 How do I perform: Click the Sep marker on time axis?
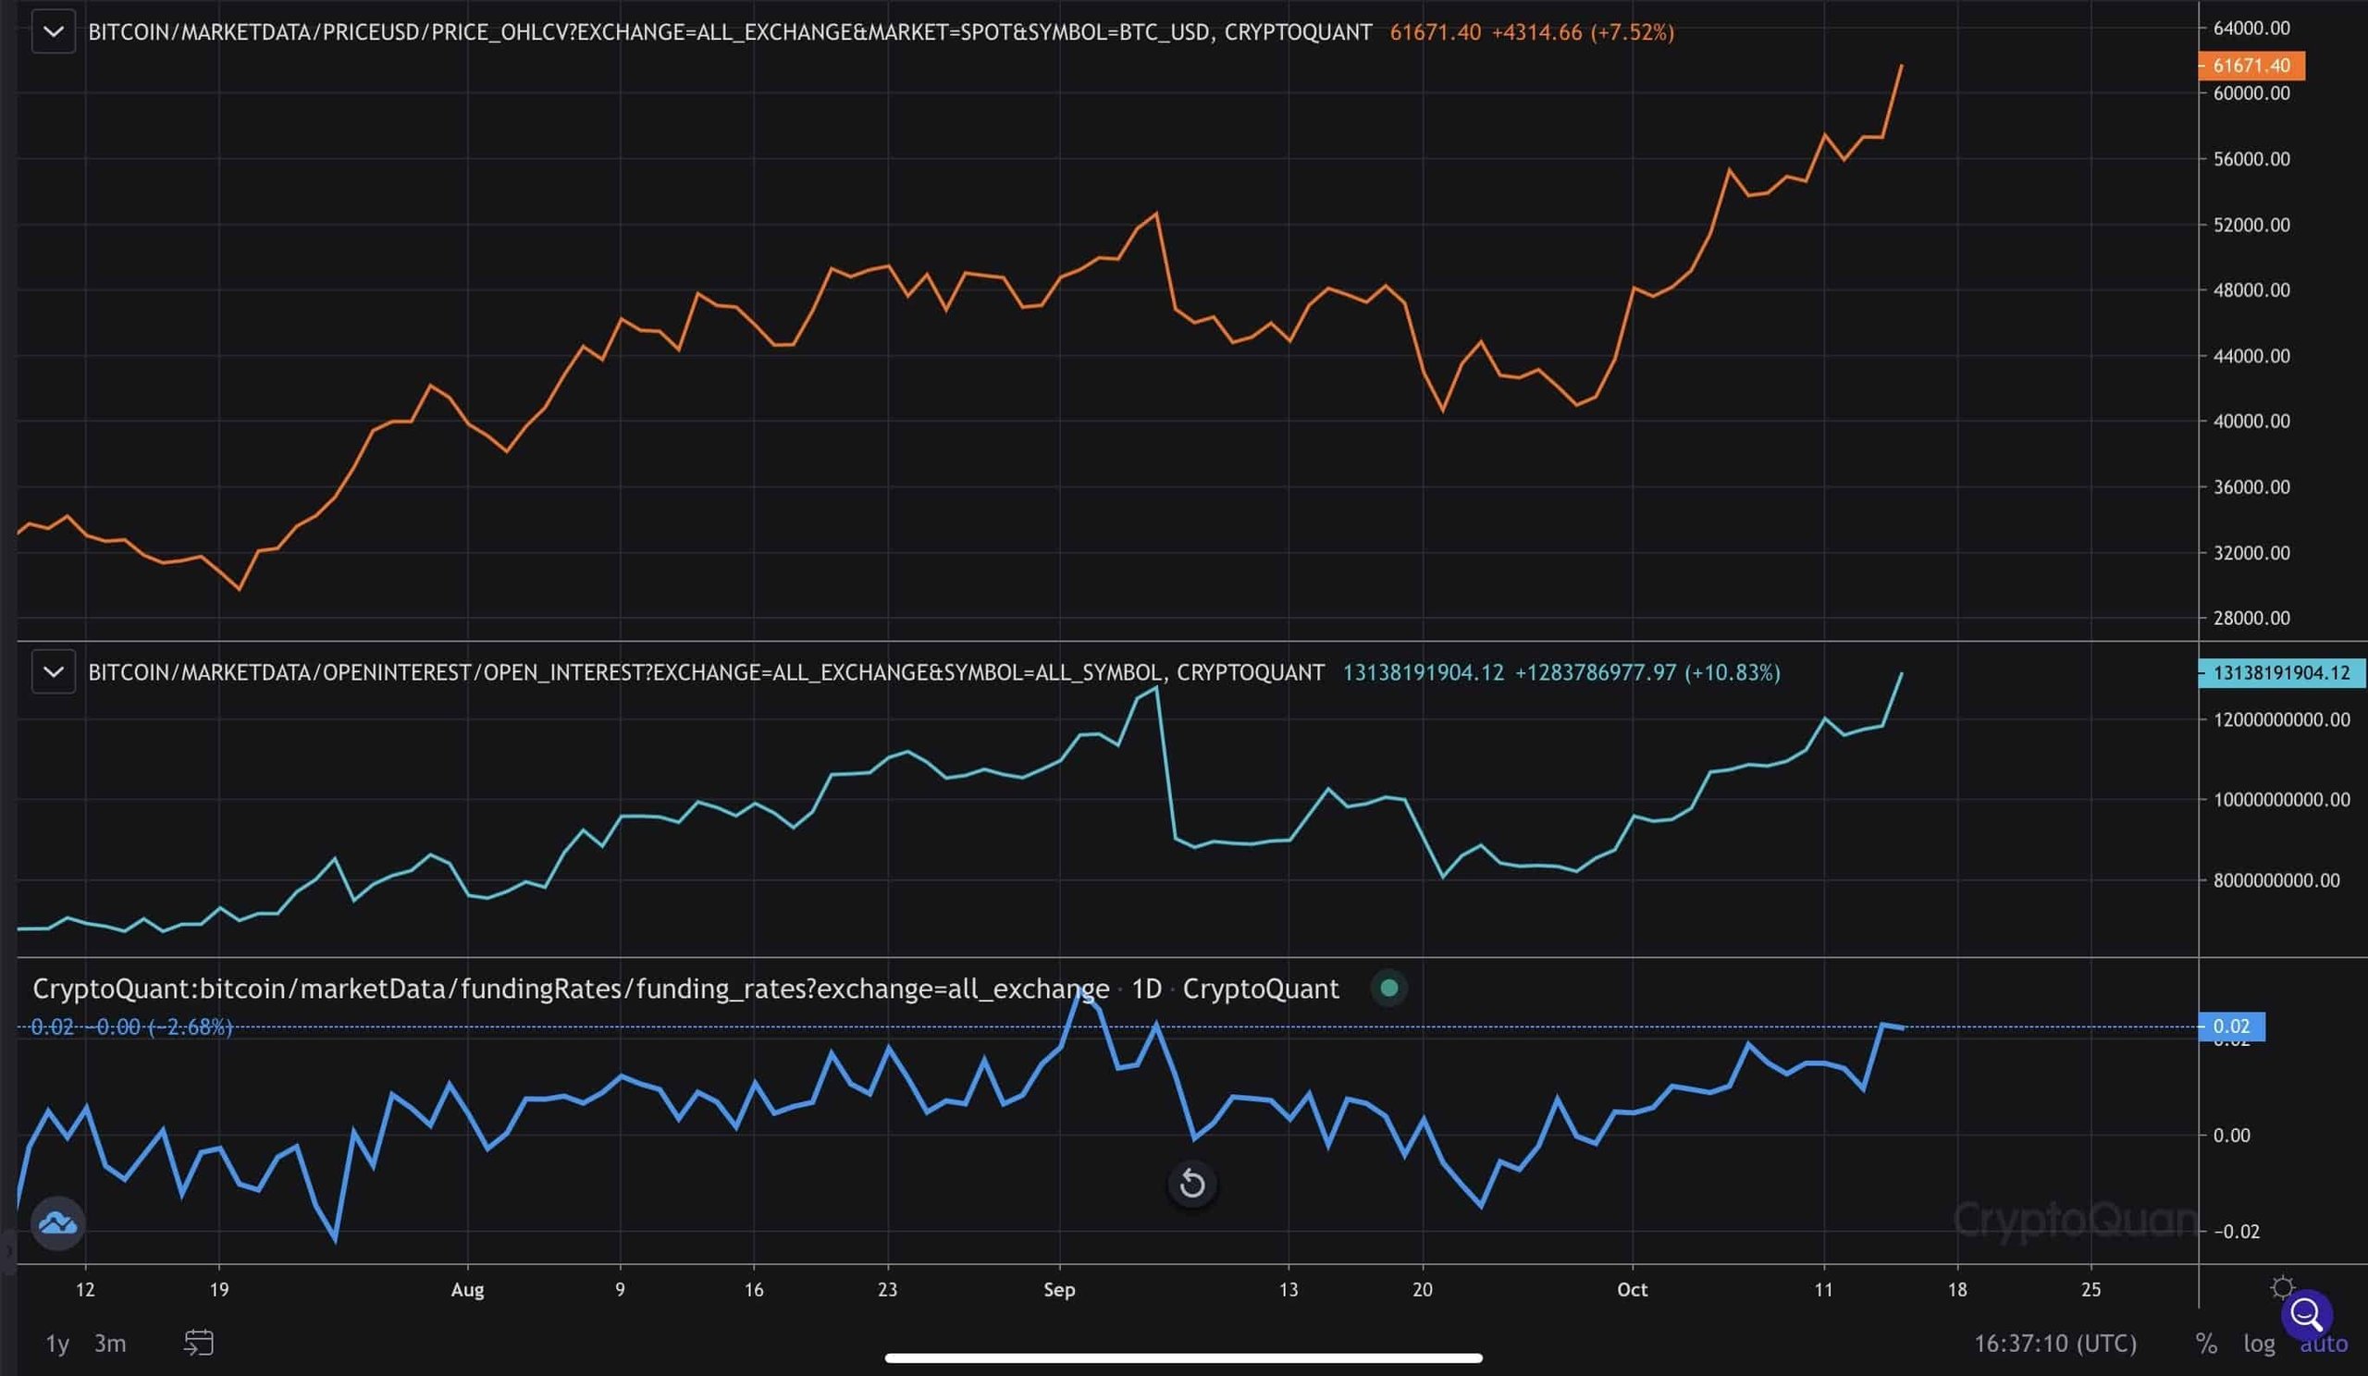tap(1059, 1290)
